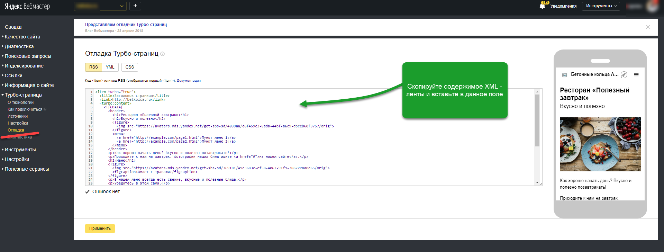Expand Индексирование section
The width and height of the screenshot is (664, 252).
(24, 66)
